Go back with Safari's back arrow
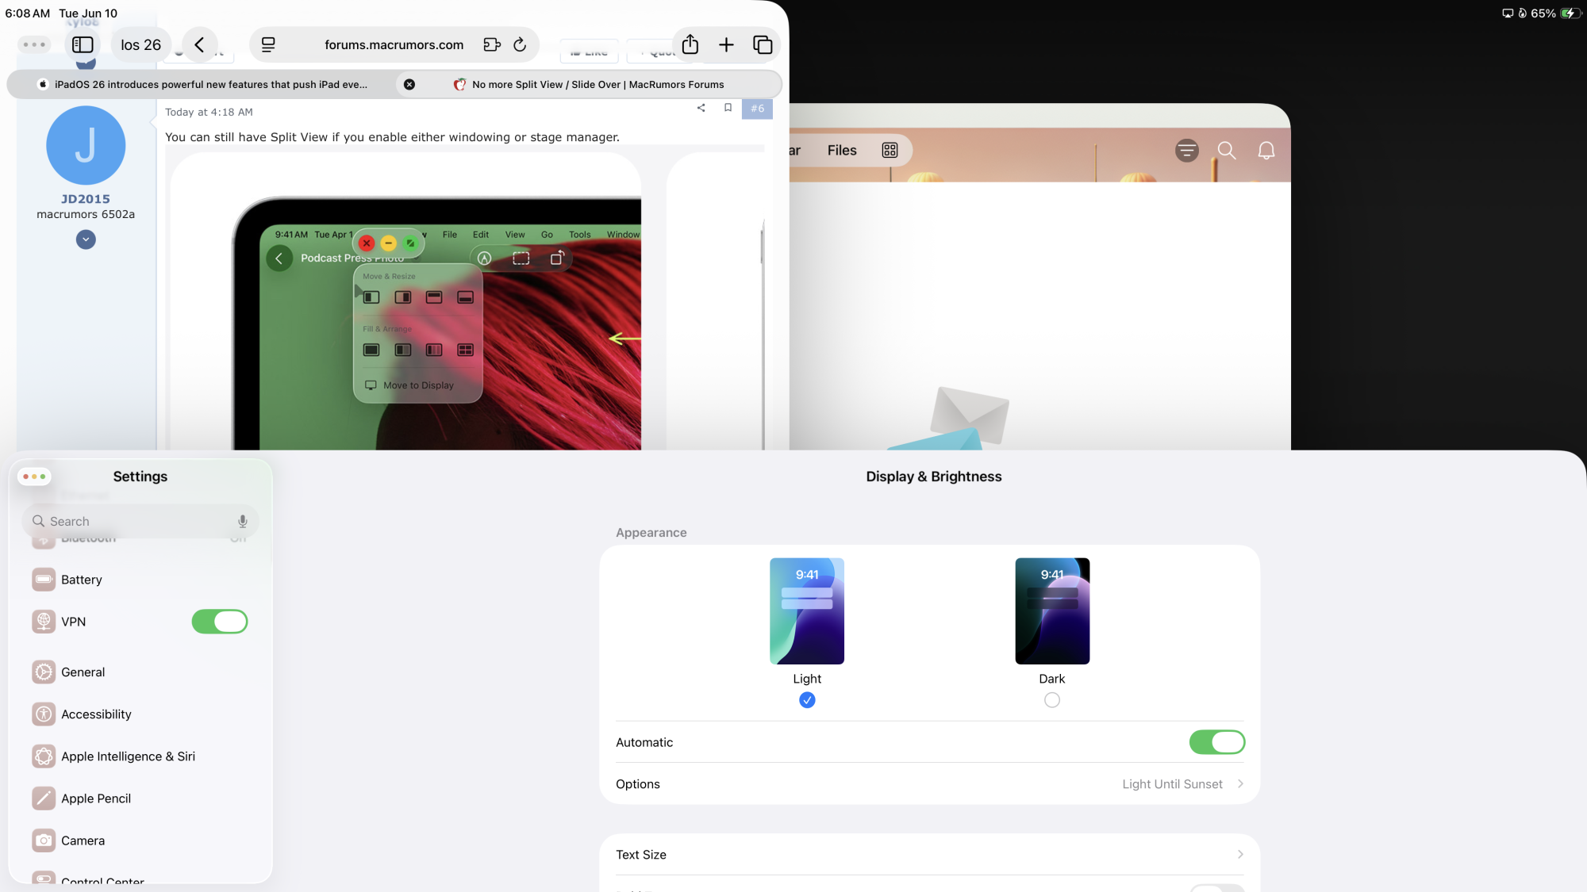The image size is (1587, 892). (x=200, y=45)
